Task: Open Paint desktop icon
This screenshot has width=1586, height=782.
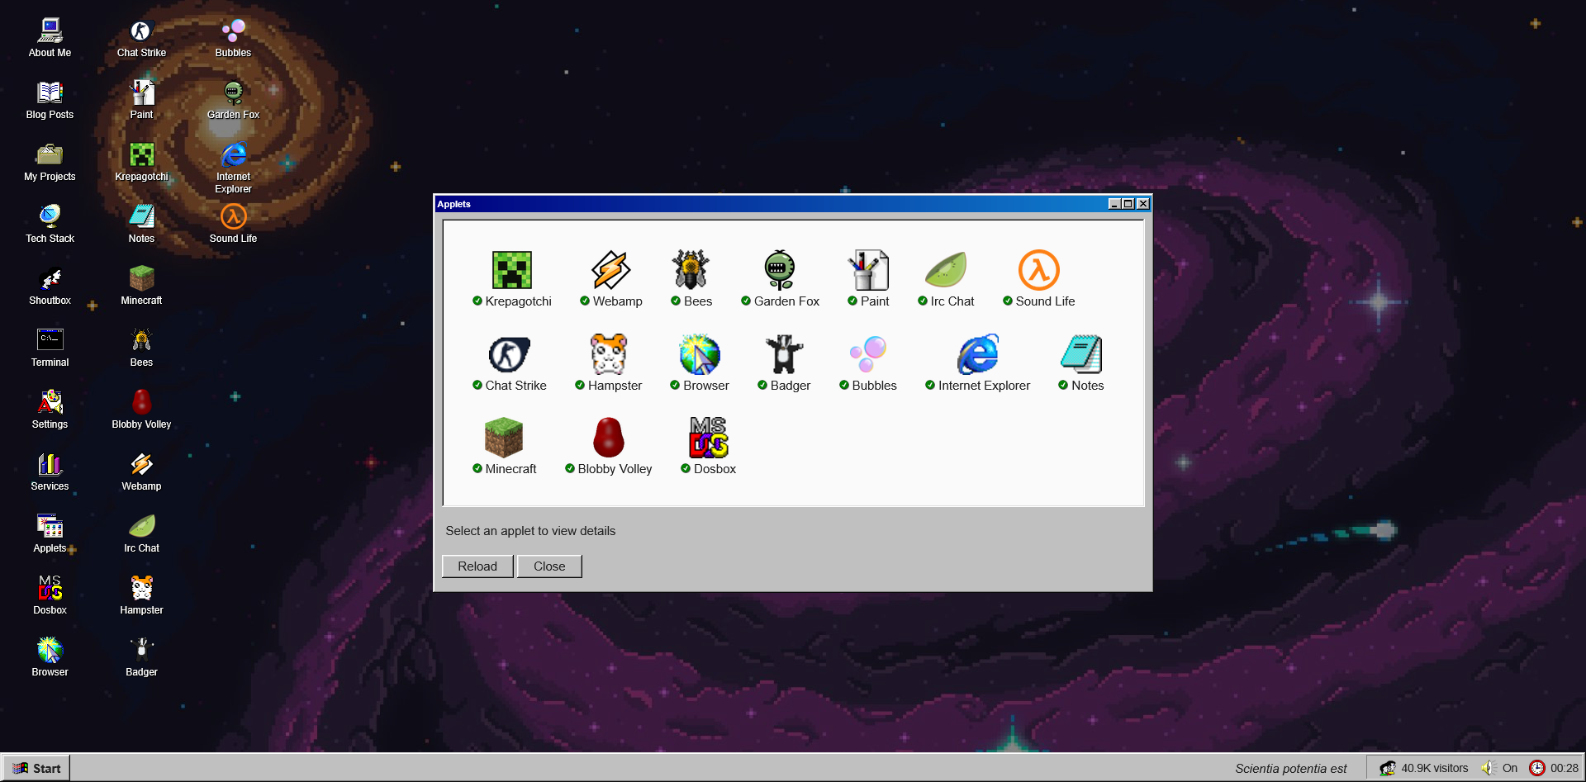Action: [x=141, y=100]
